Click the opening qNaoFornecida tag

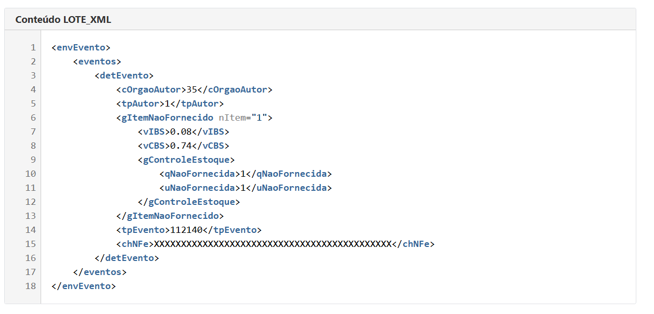(197, 174)
